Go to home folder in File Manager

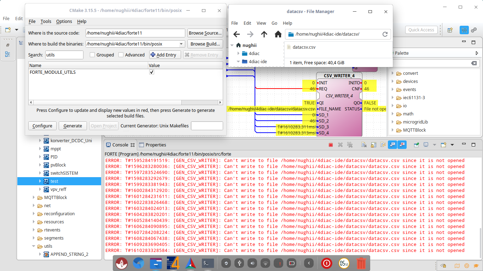click(x=278, y=34)
